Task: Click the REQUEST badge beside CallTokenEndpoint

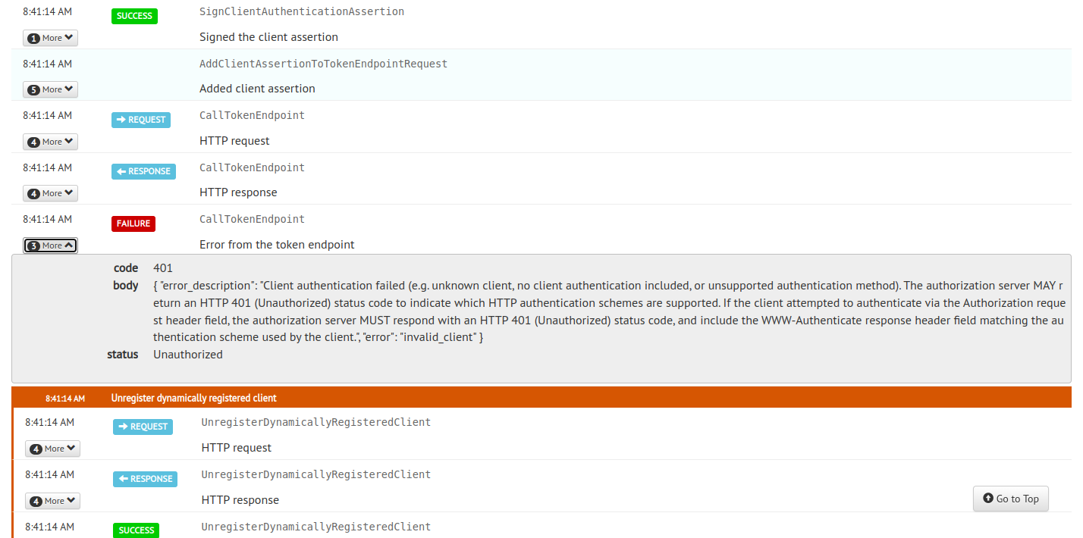Action: coord(140,119)
